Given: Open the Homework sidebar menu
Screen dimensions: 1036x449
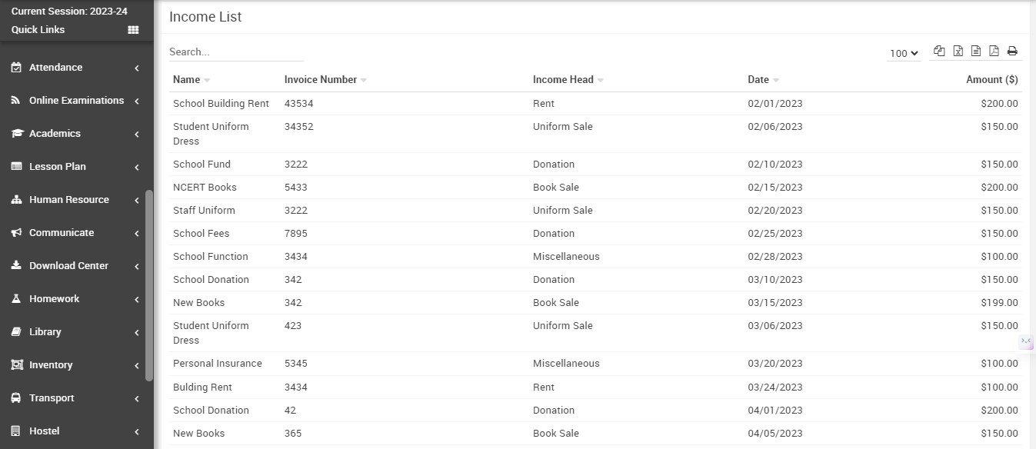Looking at the screenshot, I should click(x=54, y=299).
